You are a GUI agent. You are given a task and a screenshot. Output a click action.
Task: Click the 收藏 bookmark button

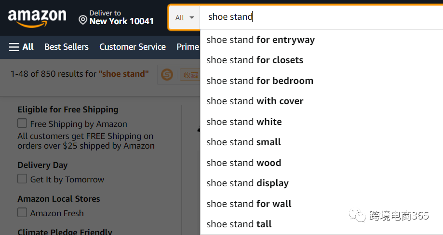[189, 75]
